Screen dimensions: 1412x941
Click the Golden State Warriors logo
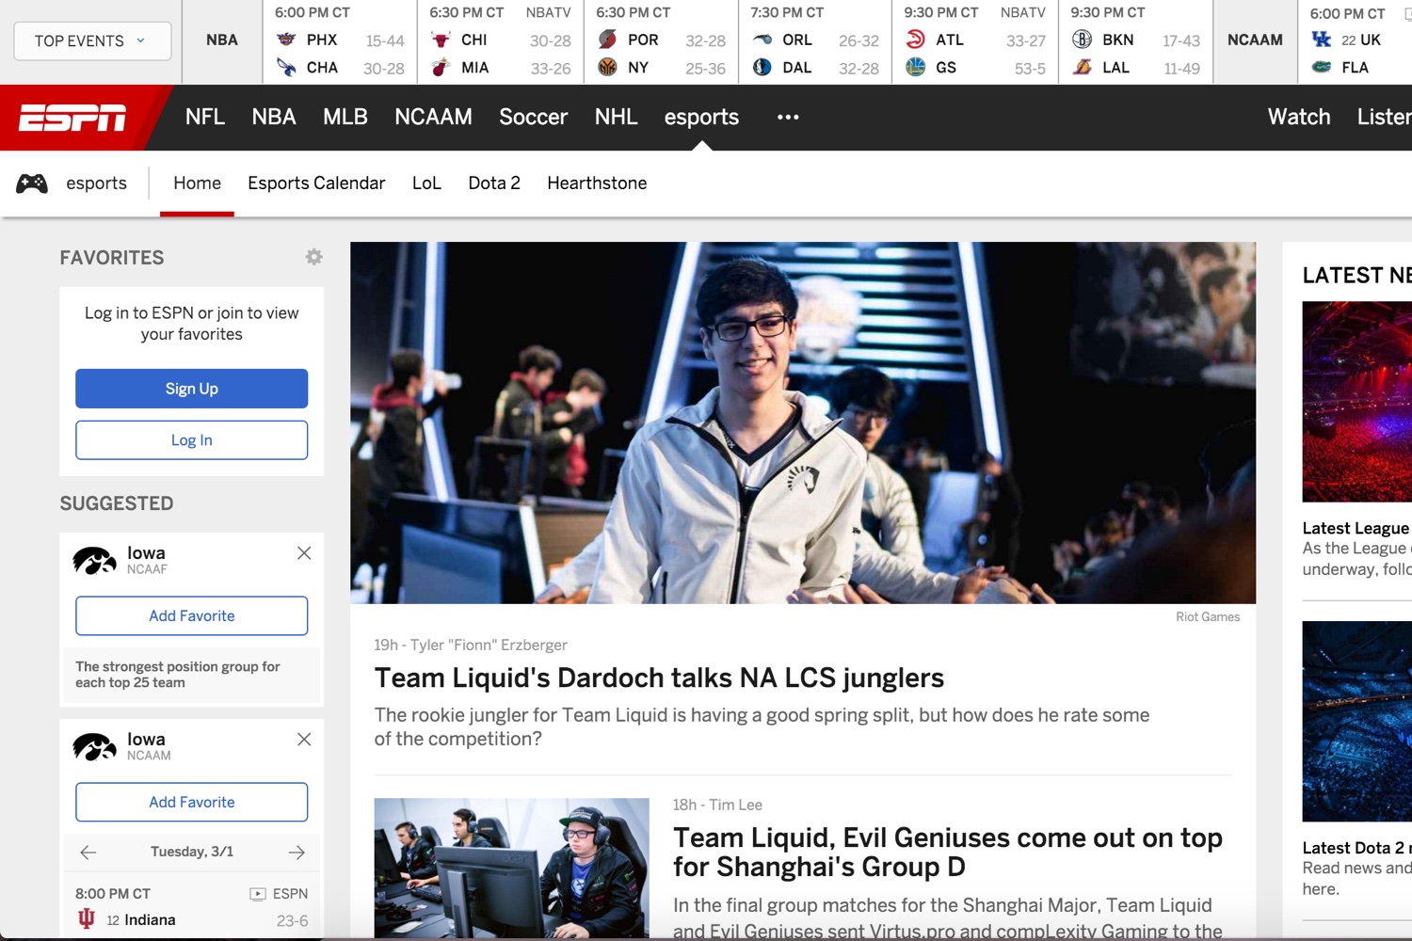click(915, 67)
